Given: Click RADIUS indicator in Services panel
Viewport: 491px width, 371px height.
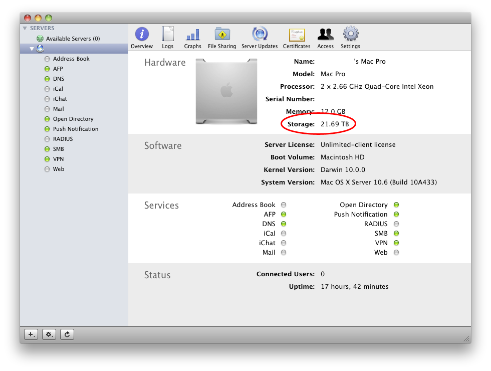Looking at the screenshot, I should click(396, 224).
